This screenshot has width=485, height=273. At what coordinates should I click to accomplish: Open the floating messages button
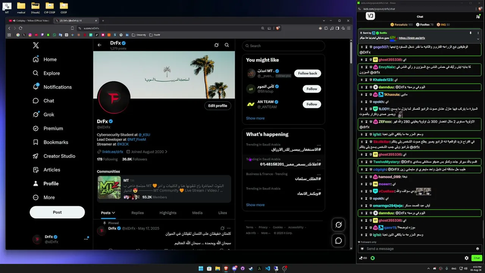click(338, 241)
